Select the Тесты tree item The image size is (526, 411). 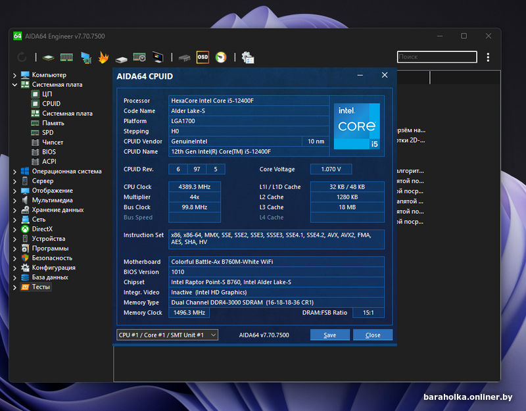(x=36, y=287)
